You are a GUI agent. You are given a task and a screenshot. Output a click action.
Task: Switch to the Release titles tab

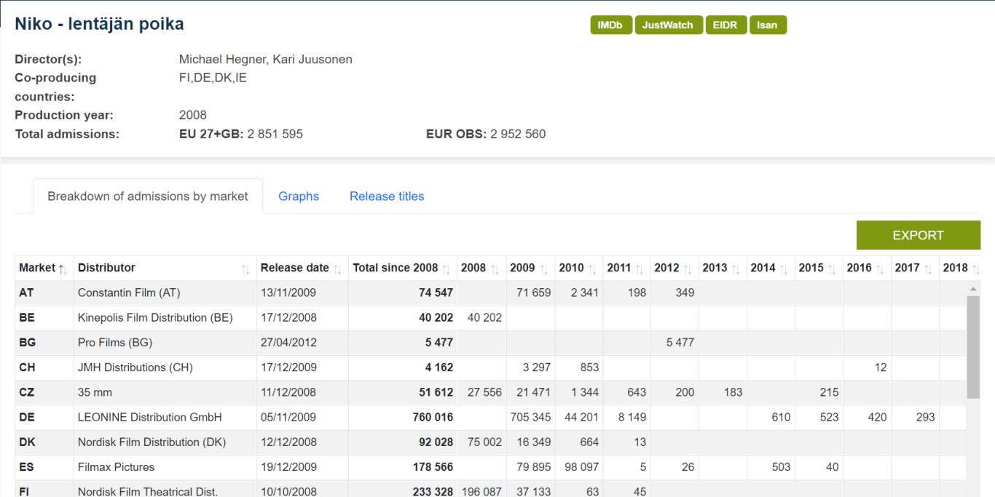(x=387, y=196)
